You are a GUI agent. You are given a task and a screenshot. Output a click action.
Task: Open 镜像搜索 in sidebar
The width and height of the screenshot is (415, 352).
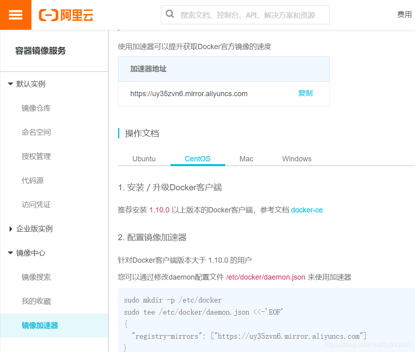(36, 277)
